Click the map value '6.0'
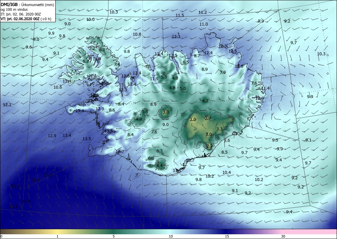The height and width of the screenshot is (239, 337). pyautogui.click(x=151, y=158)
